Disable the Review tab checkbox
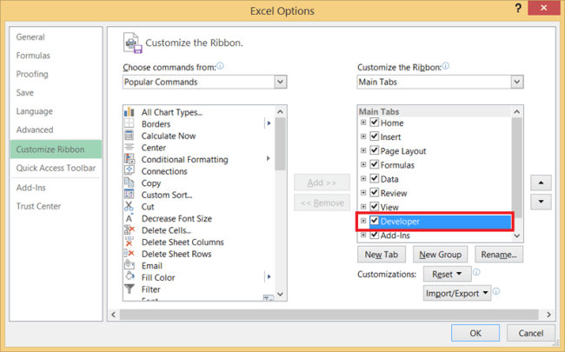This screenshot has width=565, height=352. pyautogui.click(x=375, y=193)
